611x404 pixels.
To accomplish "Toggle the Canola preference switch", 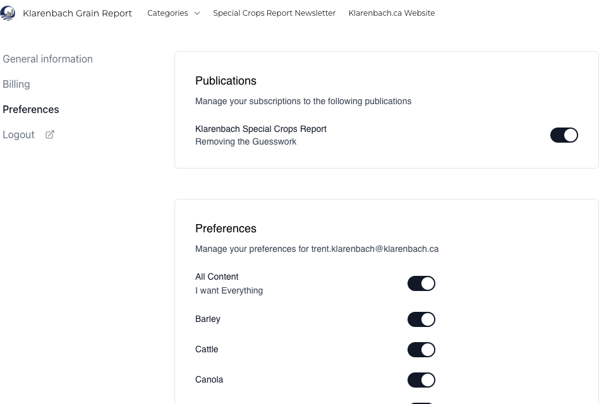I will [x=421, y=380].
